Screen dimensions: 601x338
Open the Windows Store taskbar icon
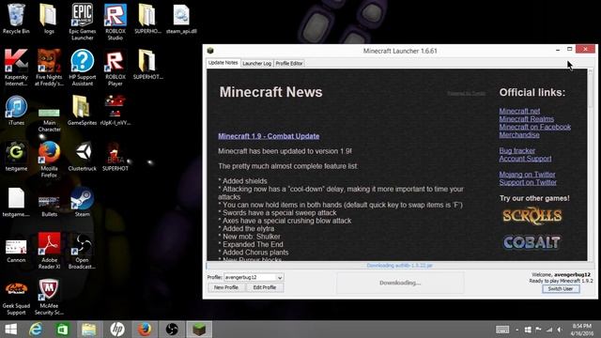click(62, 330)
